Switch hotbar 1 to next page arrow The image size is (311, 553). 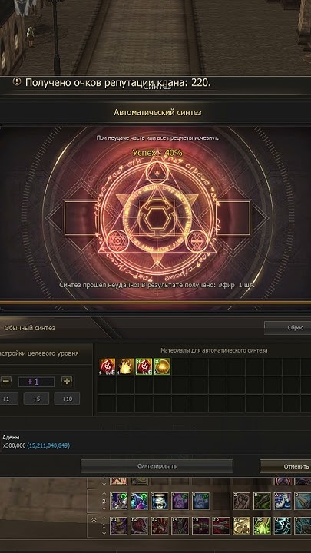point(104,534)
